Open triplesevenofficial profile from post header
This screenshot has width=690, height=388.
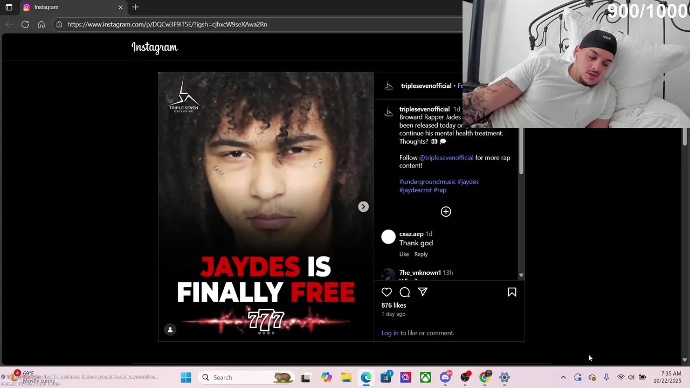coord(426,86)
